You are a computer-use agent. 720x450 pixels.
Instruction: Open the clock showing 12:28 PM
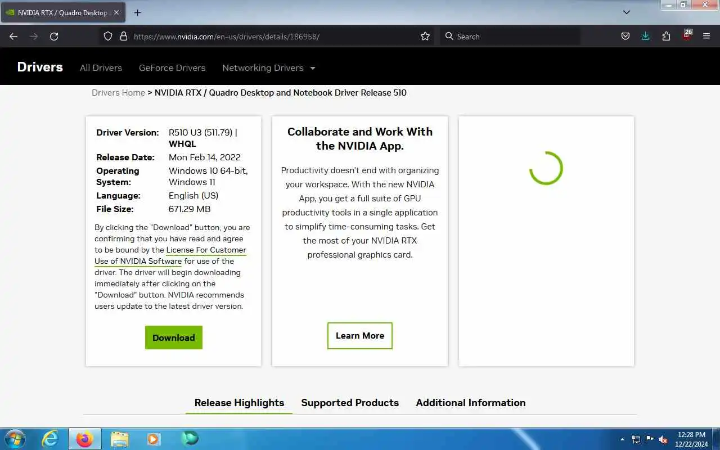point(691,439)
